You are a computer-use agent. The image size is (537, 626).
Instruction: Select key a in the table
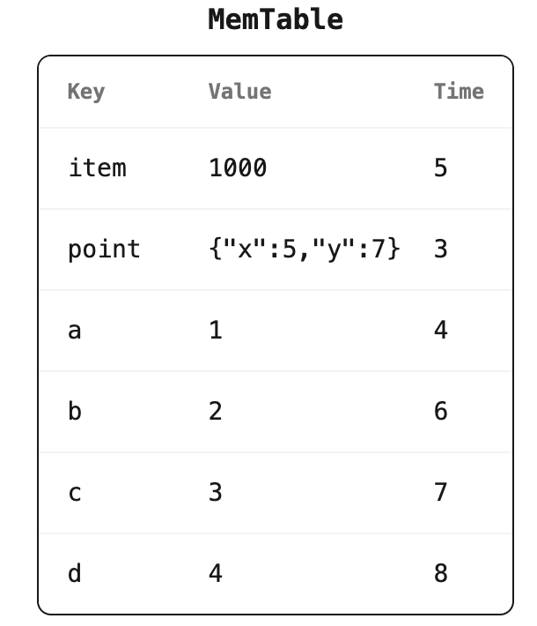click(75, 331)
